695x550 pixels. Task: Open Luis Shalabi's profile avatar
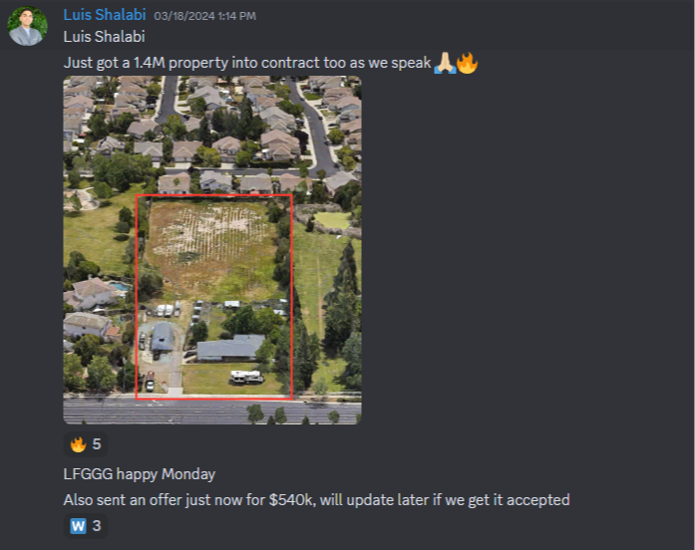pyautogui.click(x=28, y=26)
